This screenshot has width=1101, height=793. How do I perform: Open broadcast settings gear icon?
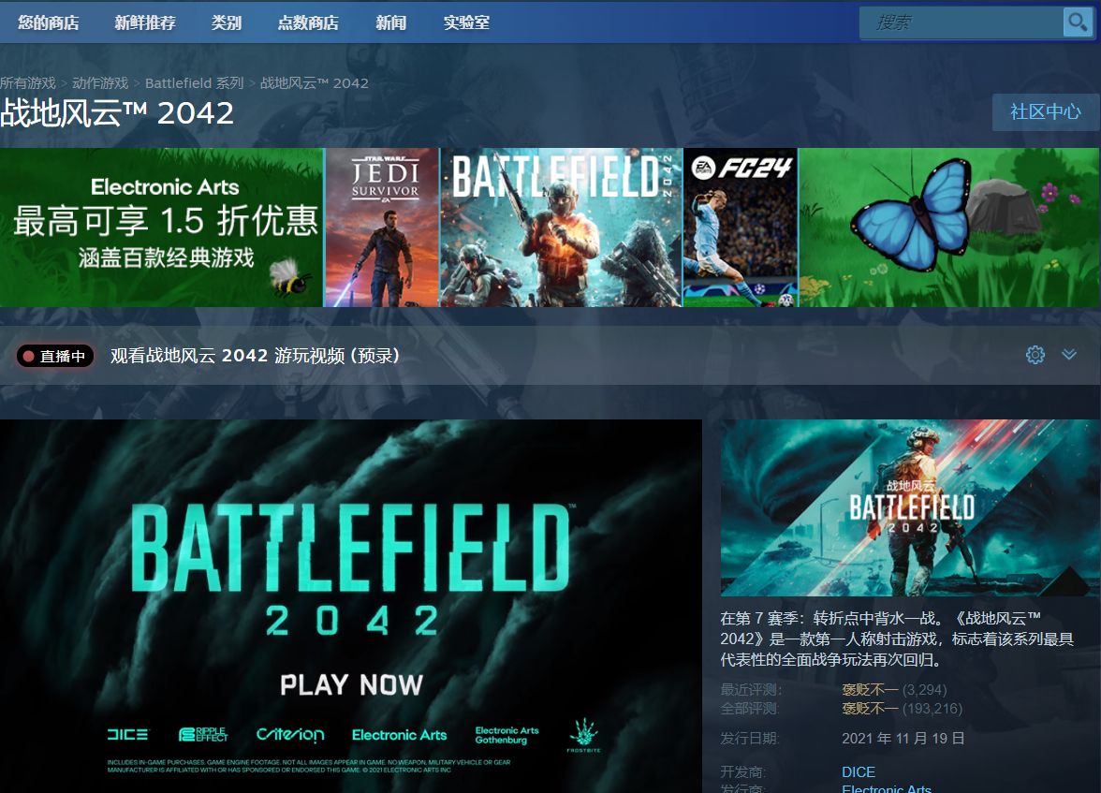(x=1035, y=355)
